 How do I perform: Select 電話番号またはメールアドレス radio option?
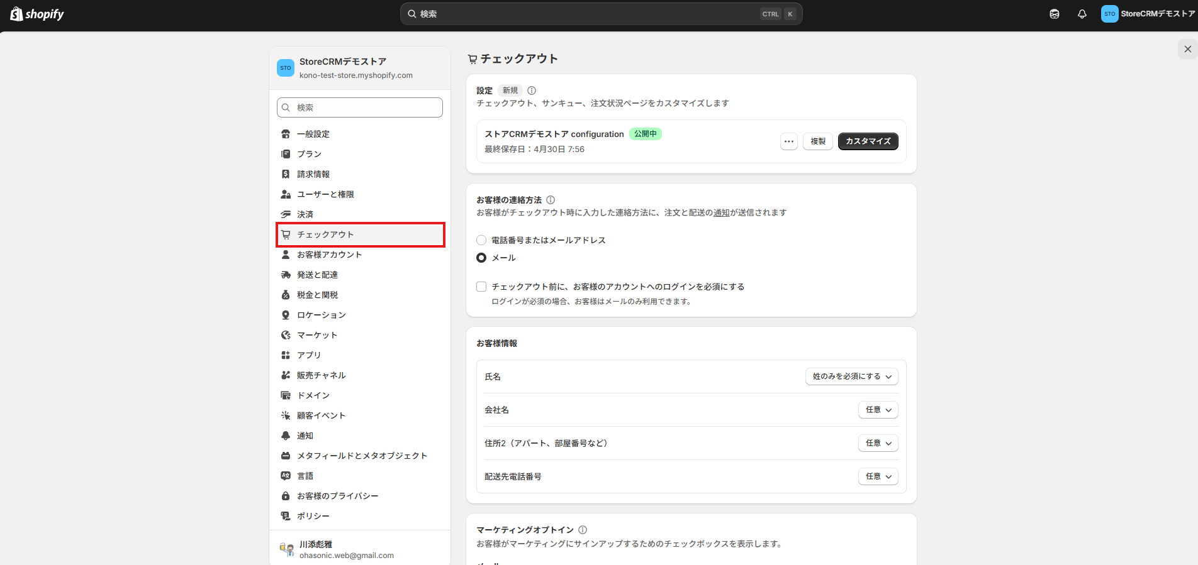click(481, 240)
